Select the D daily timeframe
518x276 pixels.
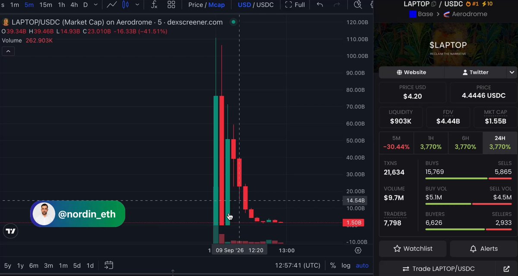coord(85,5)
